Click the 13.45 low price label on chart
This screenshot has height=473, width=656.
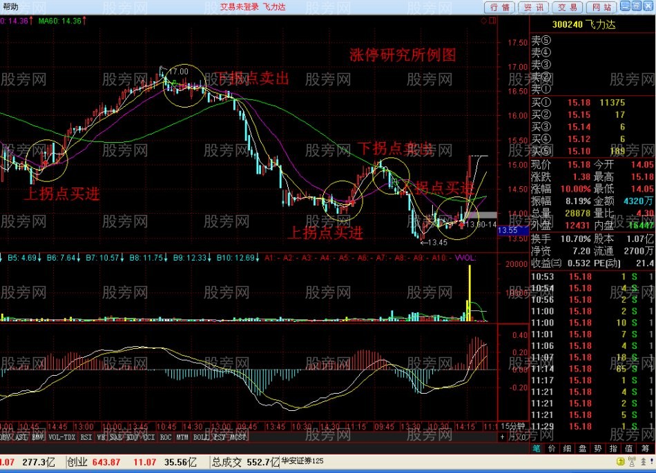click(438, 242)
